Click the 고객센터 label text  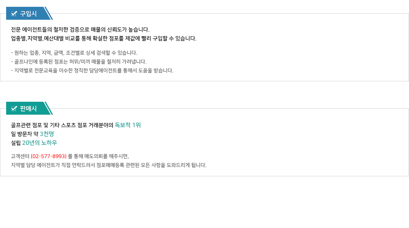pyautogui.click(x=20, y=157)
